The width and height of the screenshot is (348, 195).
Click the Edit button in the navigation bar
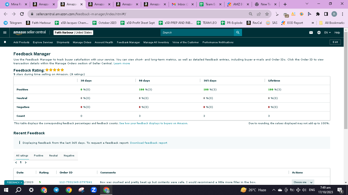335,42
